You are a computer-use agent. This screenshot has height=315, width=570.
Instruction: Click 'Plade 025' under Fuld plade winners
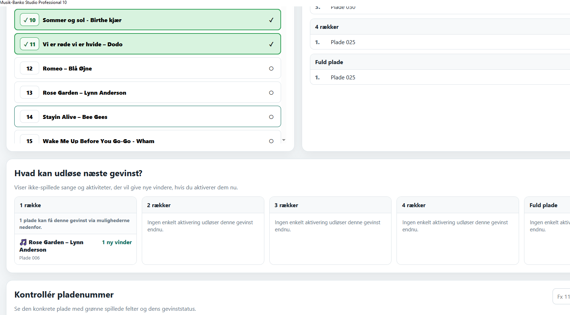343,77
